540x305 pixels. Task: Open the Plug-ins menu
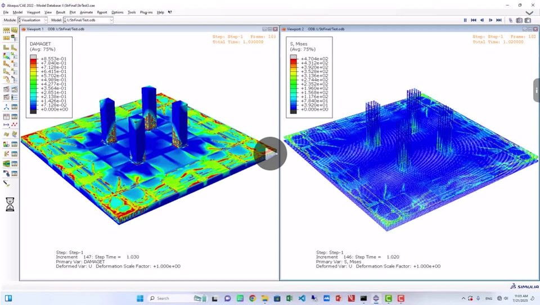[x=146, y=12]
